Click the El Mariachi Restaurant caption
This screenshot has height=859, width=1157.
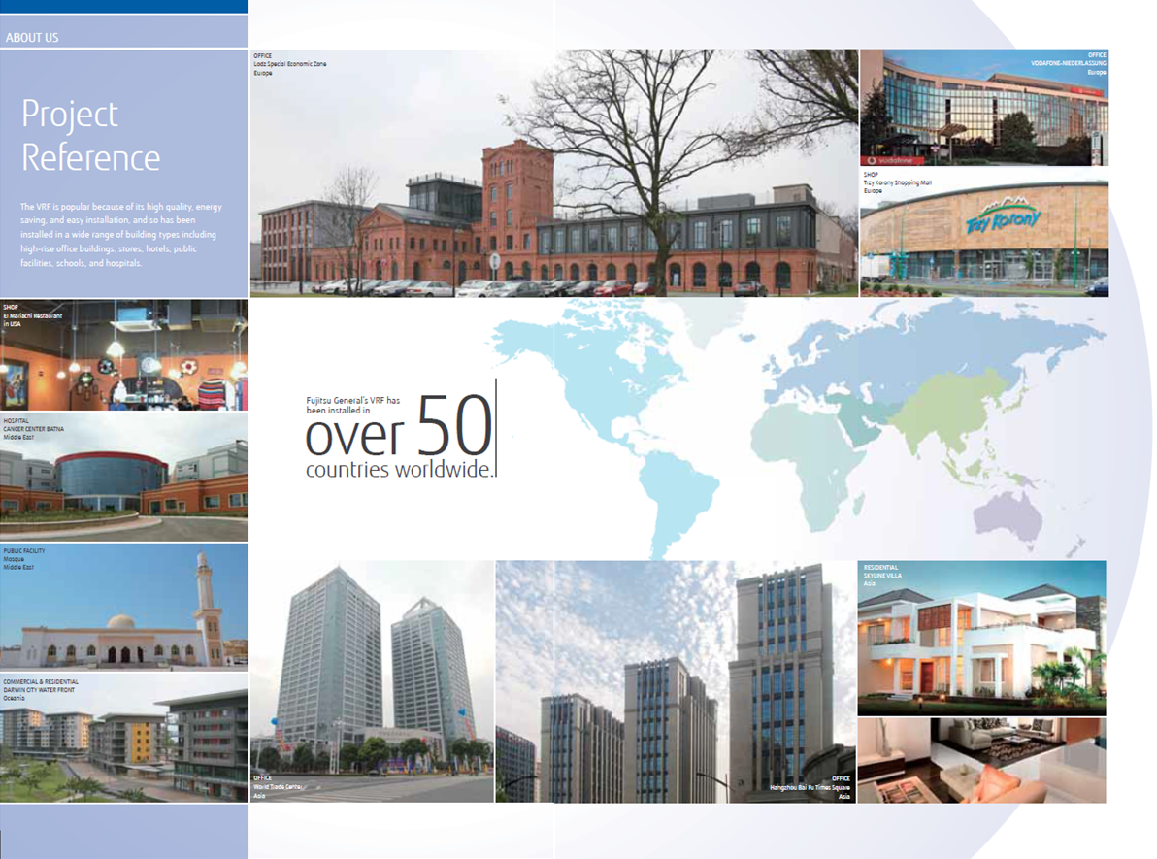(32, 315)
